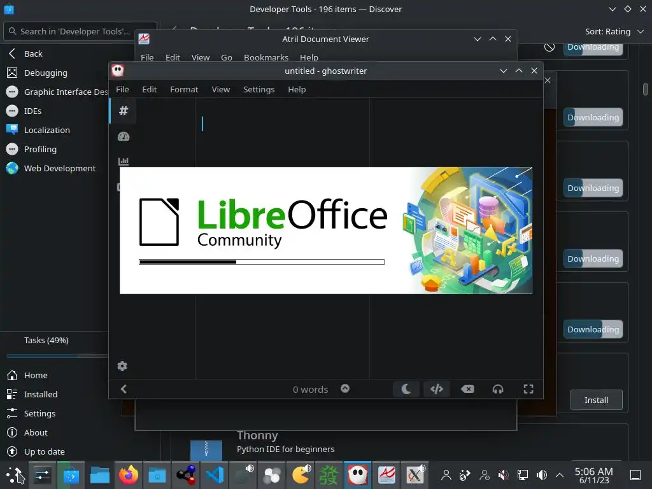This screenshot has width=652, height=489.
Task: Click the Atril icon in its title bar
Action: [144, 39]
